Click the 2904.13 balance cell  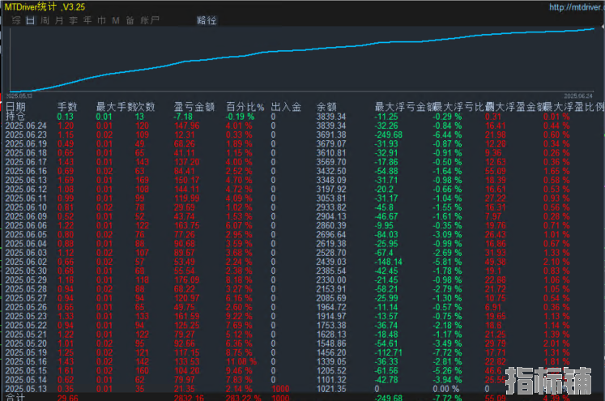pos(331,216)
